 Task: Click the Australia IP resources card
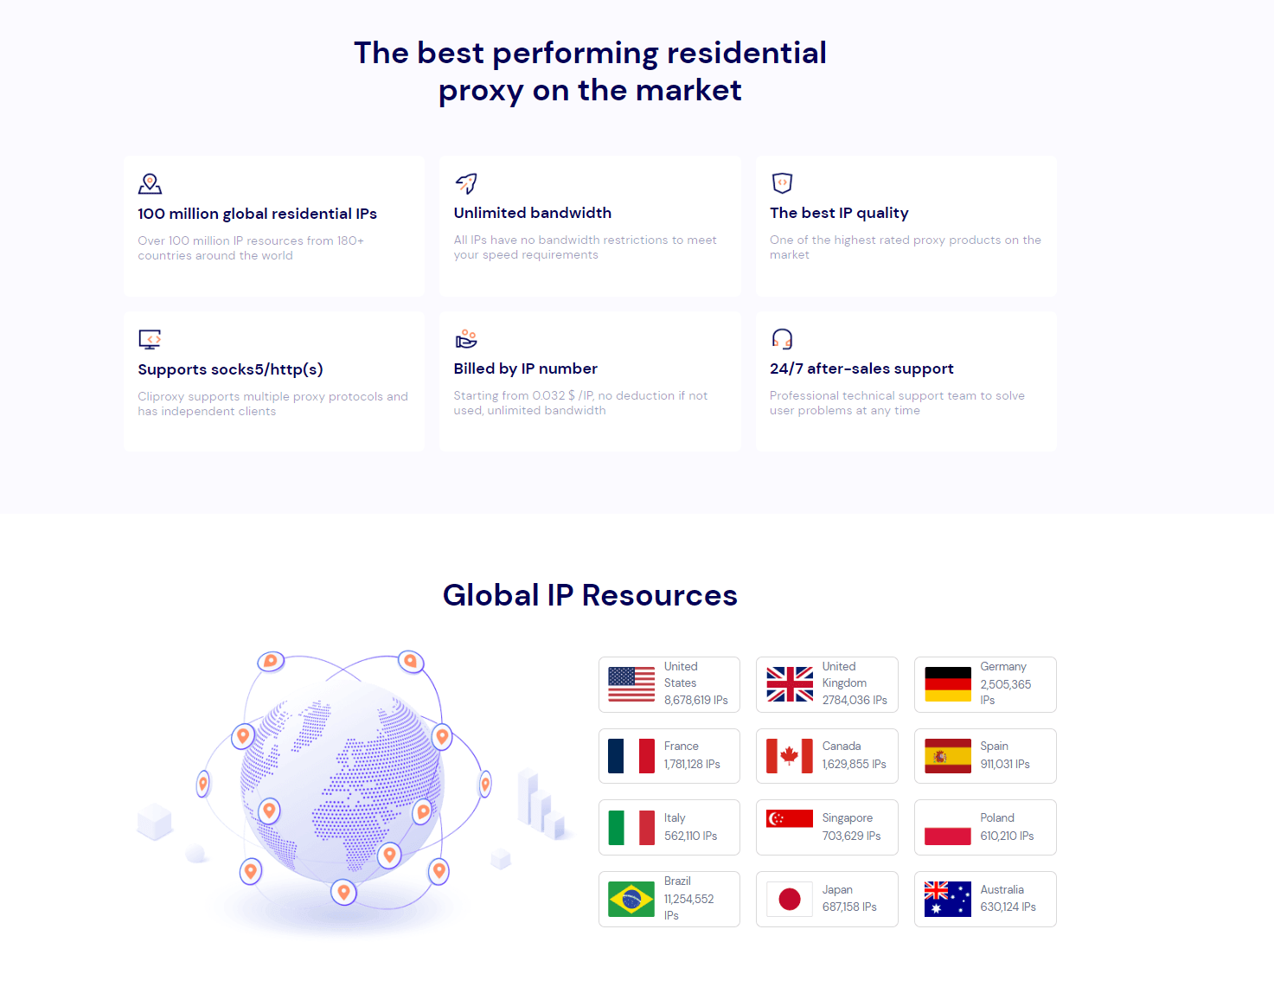[984, 898]
